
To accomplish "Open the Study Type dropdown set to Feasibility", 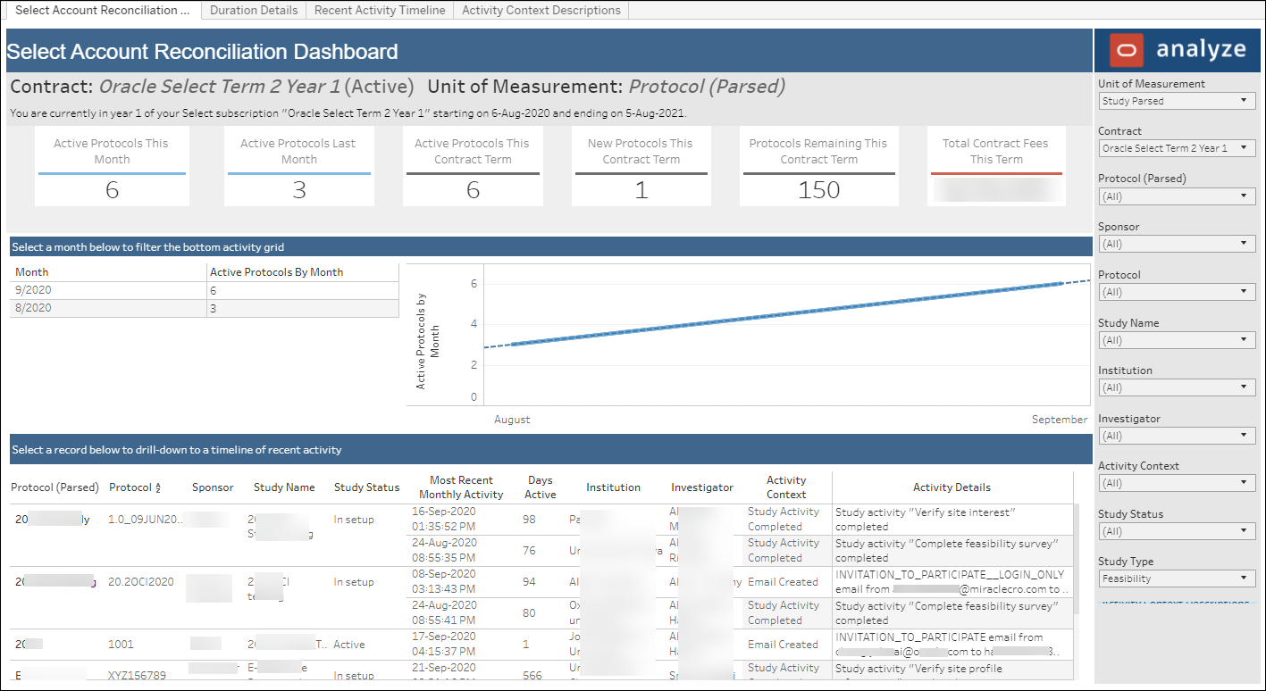I will (1178, 579).
